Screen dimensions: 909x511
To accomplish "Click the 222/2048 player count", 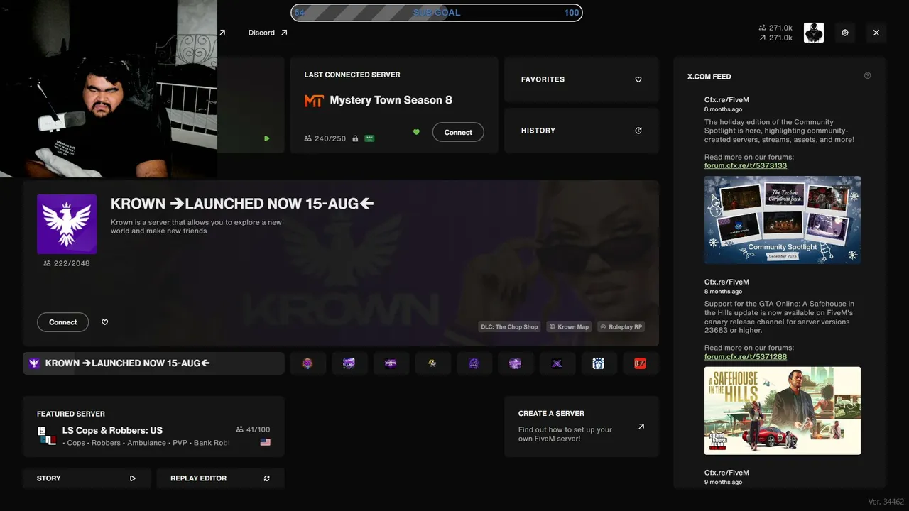I will click(67, 263).
